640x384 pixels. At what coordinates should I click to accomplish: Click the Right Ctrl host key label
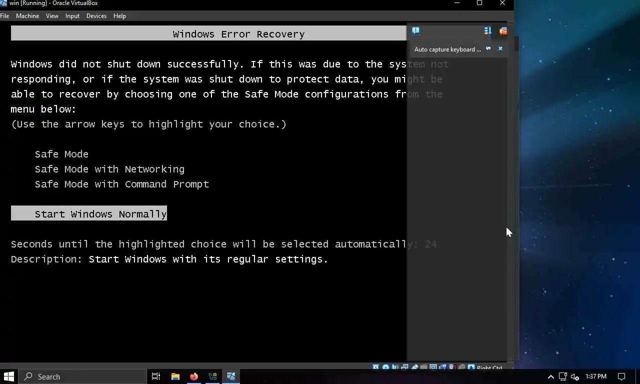[489, 368]
